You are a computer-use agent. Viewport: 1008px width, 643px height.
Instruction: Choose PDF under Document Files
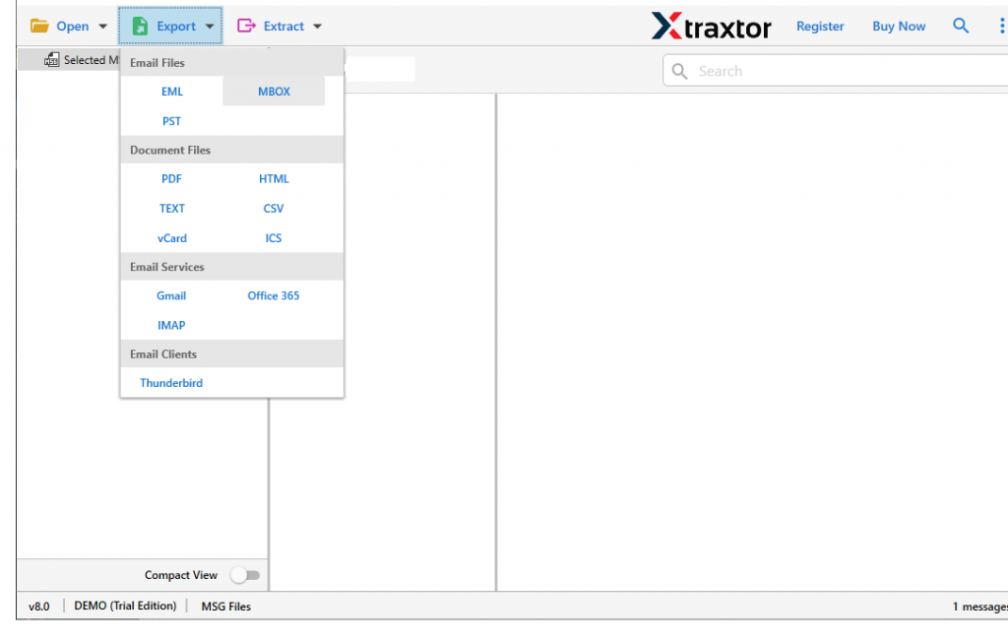(x=171, y=178)
